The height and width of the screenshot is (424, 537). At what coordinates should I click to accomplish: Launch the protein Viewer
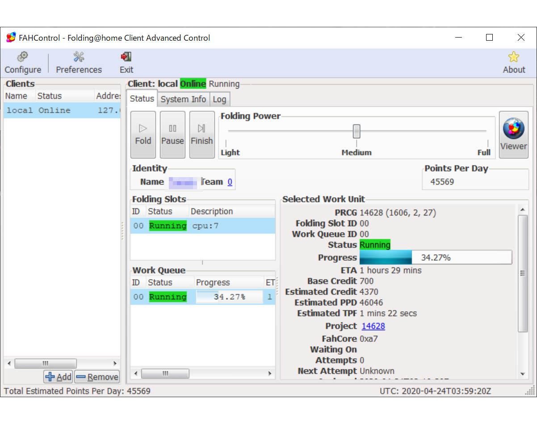[514, 135]
